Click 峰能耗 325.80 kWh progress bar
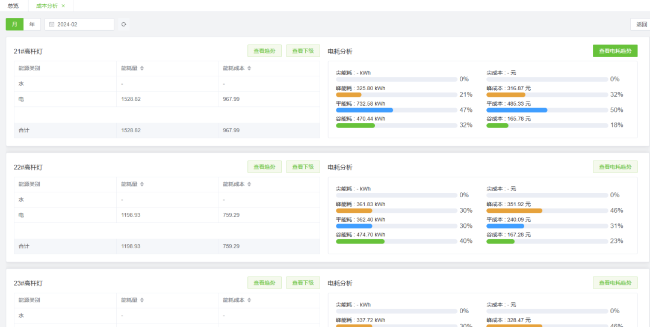This screenshot has height=327, width=650. click(x=397, y=95)
